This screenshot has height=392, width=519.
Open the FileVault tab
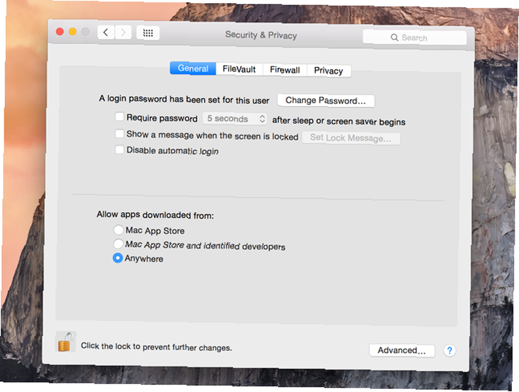pyautogui.click(x=239, y=69)
